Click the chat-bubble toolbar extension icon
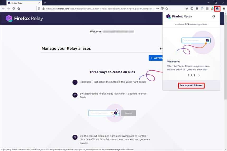This screenshot has height=151, width=227. [202, 9]
